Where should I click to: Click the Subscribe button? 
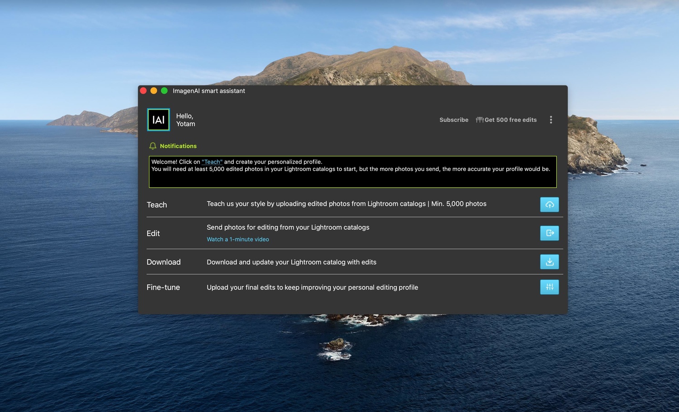453,119
